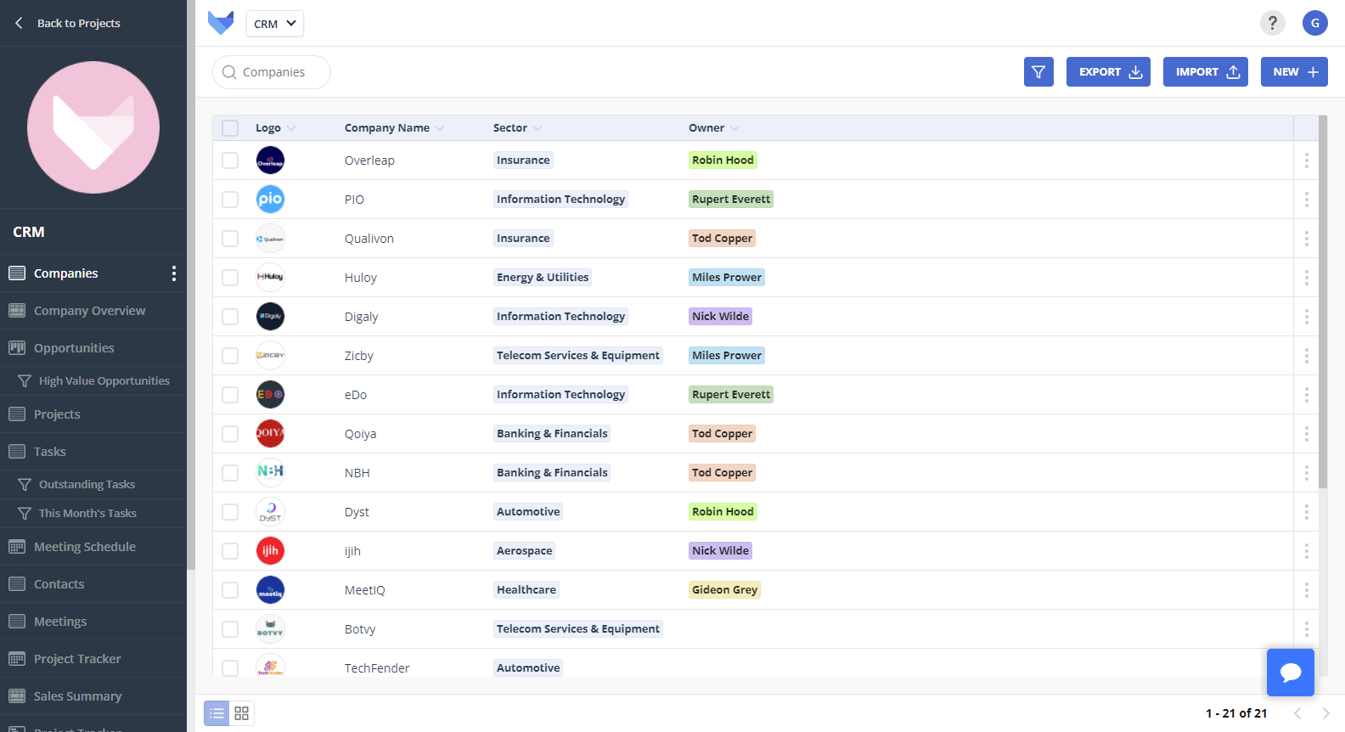
Task: Expand the Sector column sort arrow
Action: point(537,128)
